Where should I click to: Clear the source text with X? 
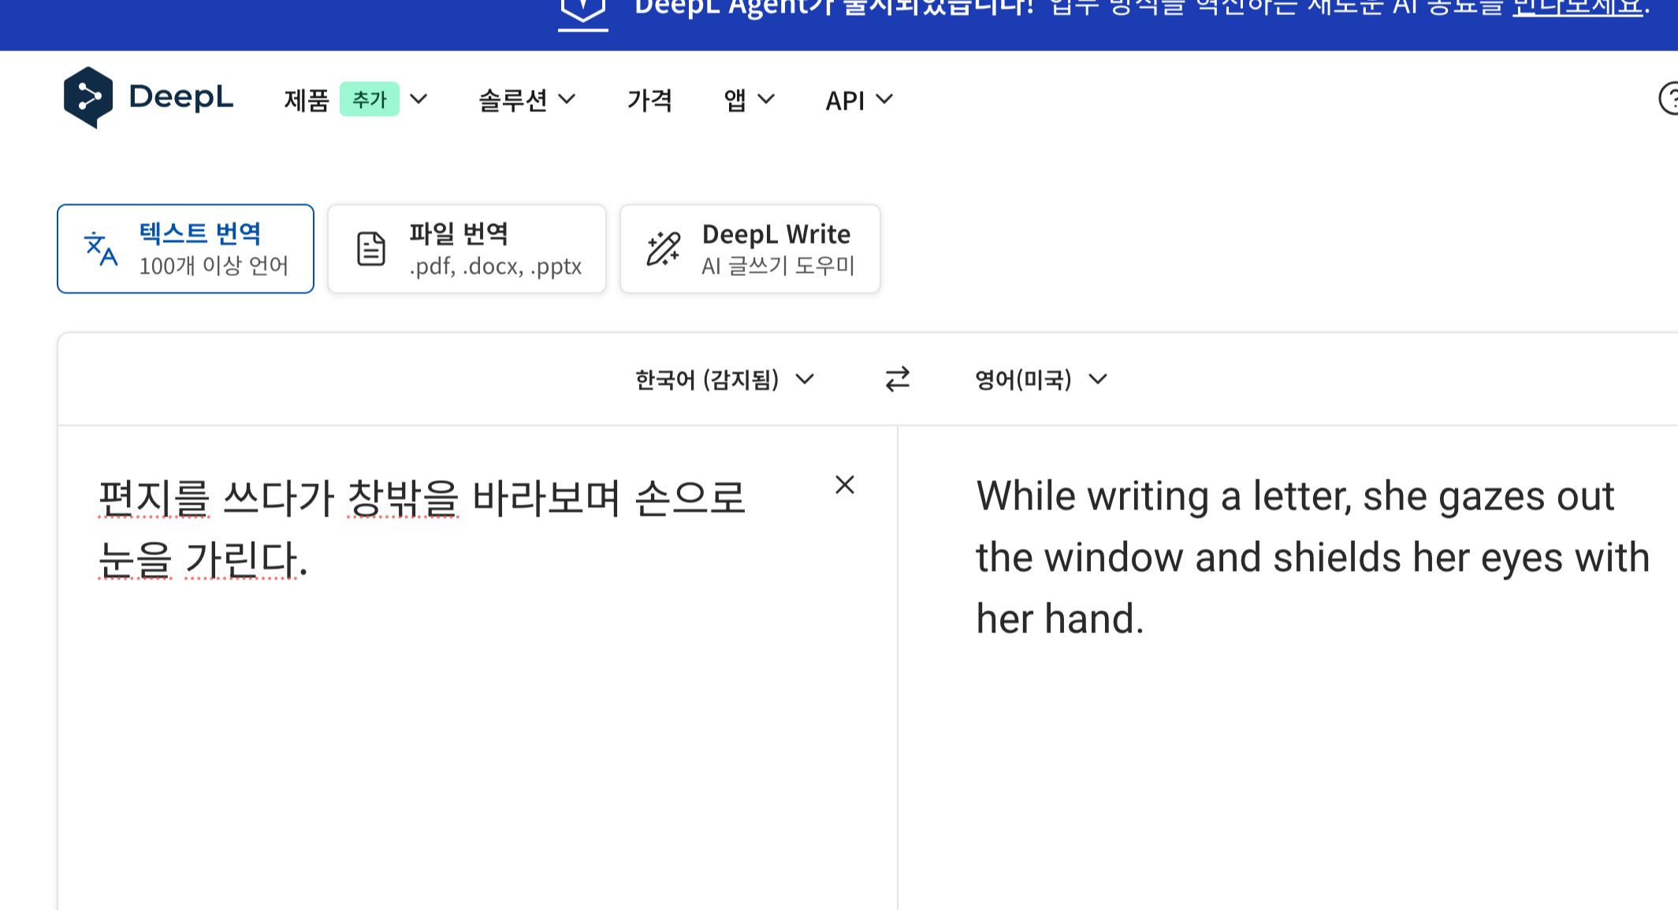pos(844,484)
